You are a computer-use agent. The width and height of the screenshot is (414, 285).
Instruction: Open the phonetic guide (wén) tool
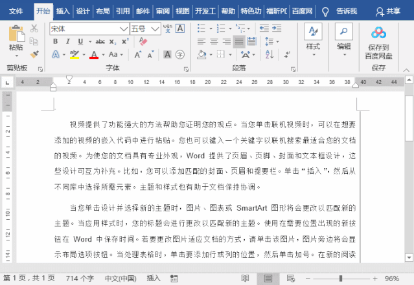pyautogui.click(x=168, y=28)
